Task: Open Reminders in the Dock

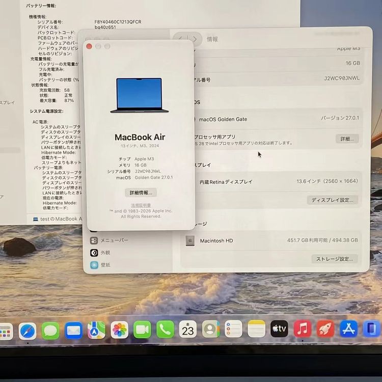Action: tap(233, 329)
